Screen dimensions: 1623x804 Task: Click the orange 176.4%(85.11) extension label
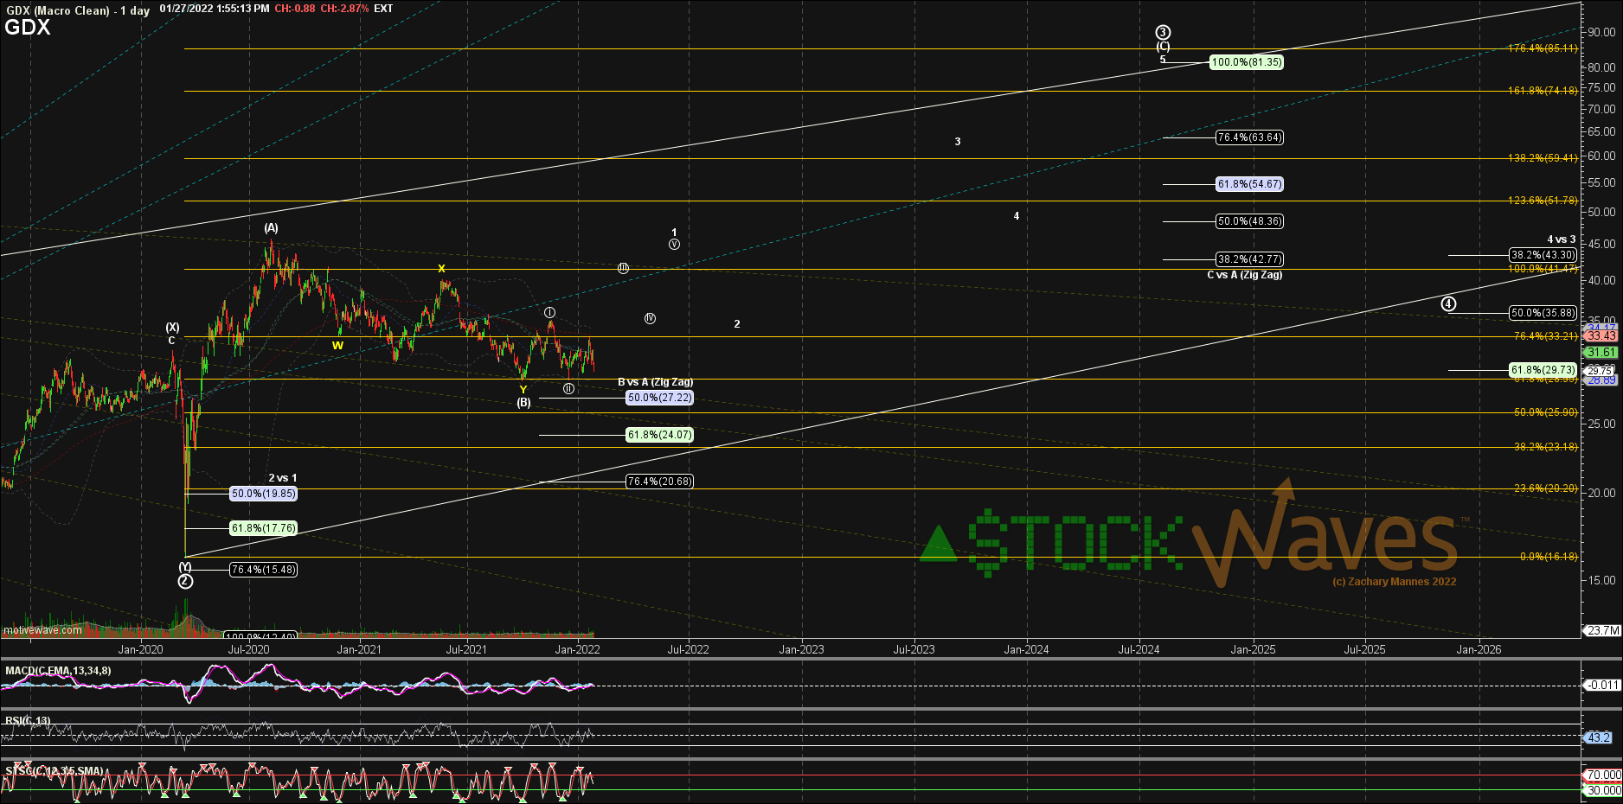point(1543,48)
